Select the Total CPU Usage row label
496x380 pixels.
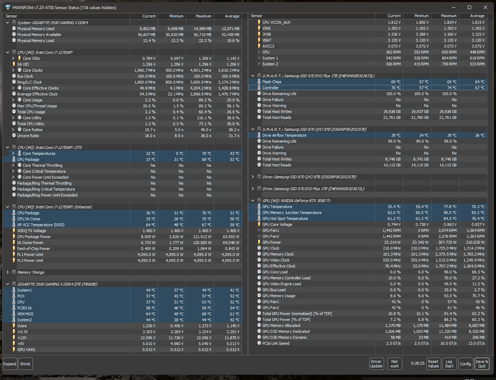[x=31, y=112]
